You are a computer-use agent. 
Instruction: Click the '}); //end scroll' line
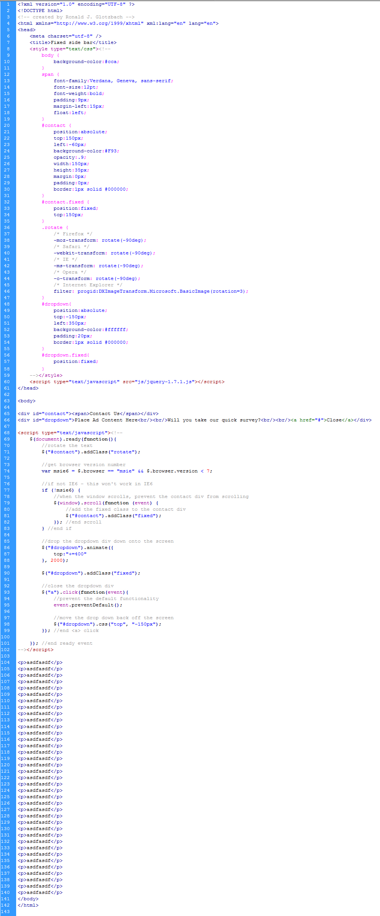[x=77, y=522]
